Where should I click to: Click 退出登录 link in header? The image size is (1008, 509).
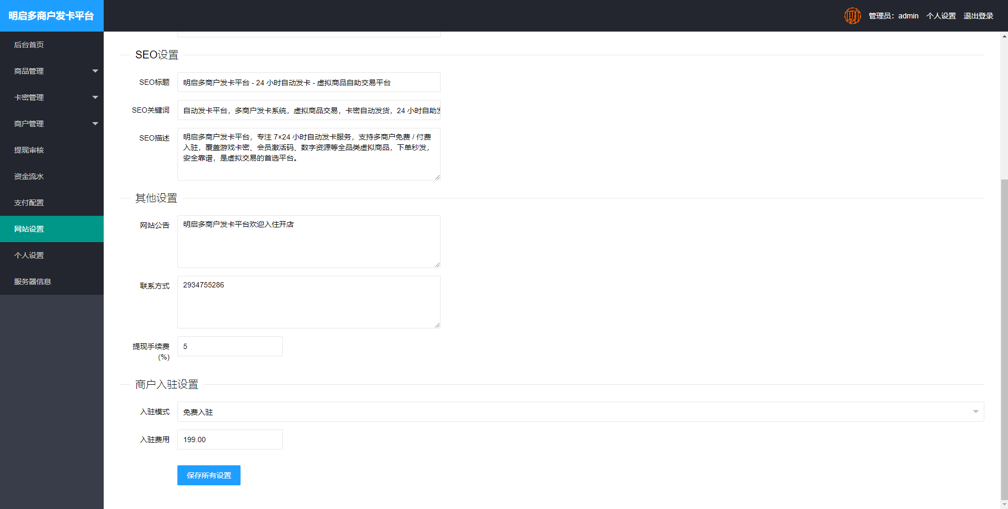[978, 16]
